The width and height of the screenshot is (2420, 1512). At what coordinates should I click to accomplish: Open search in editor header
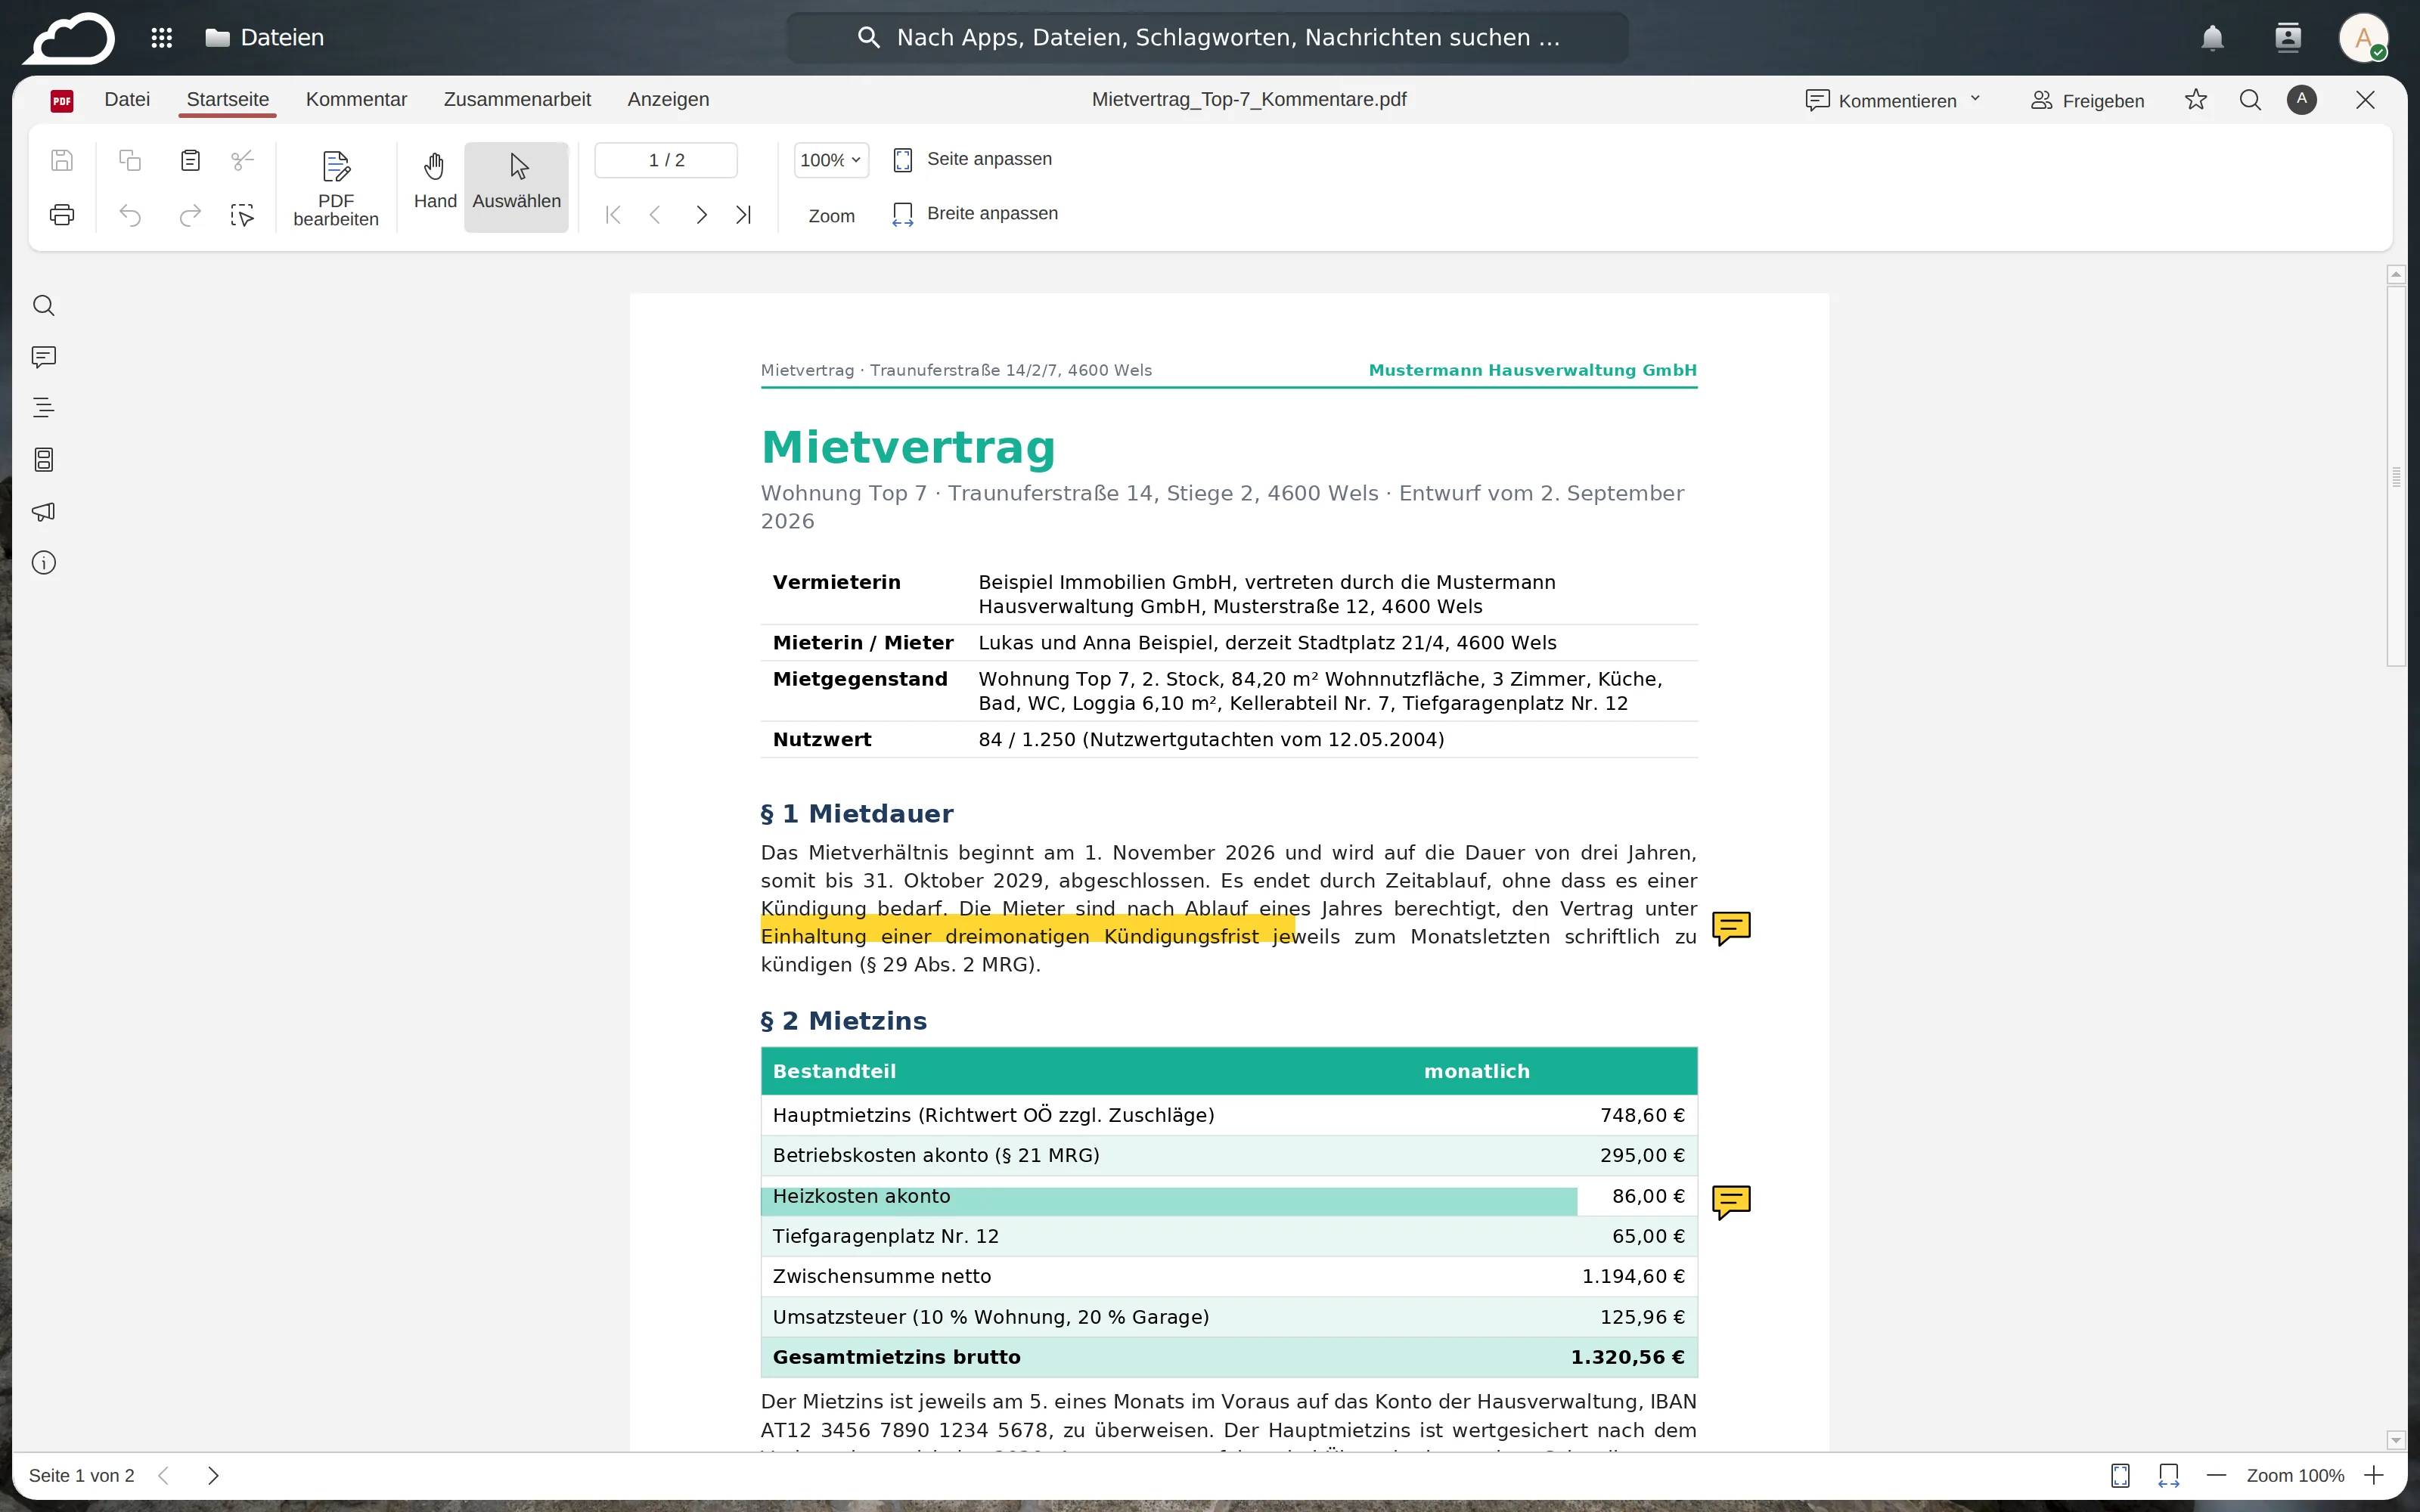coord(2250,99)
